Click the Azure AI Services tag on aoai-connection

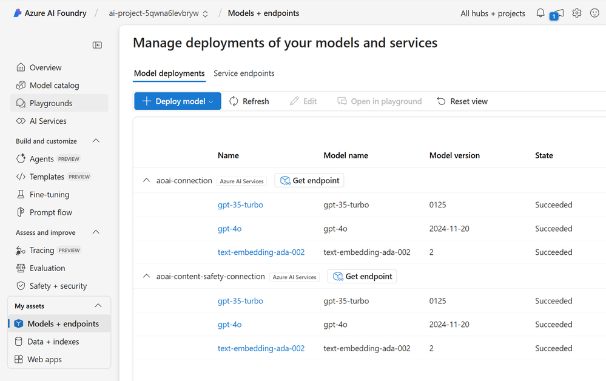(x=241, y=181)
